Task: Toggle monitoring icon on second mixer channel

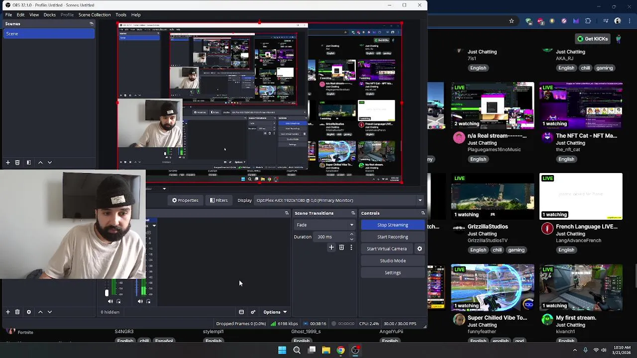Action: pos(148,301)
